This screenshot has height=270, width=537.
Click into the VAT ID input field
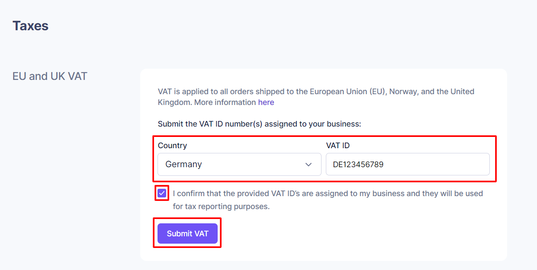tap(433, 165)
